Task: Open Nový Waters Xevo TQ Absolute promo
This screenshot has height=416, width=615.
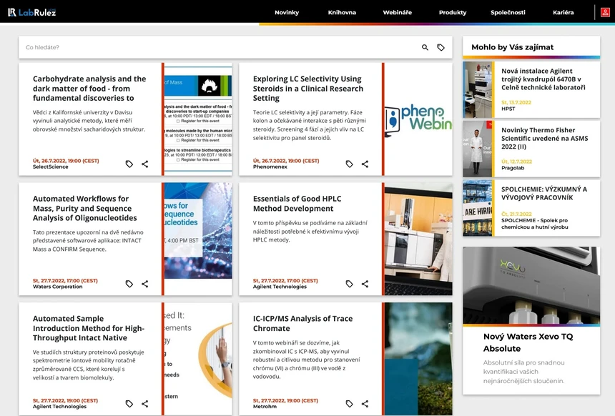Action: click(x=528, y=342)
